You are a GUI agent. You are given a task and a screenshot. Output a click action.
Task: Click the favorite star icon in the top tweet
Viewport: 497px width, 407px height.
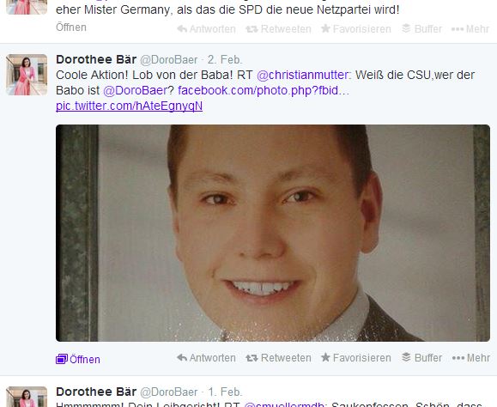click(325, 28)
